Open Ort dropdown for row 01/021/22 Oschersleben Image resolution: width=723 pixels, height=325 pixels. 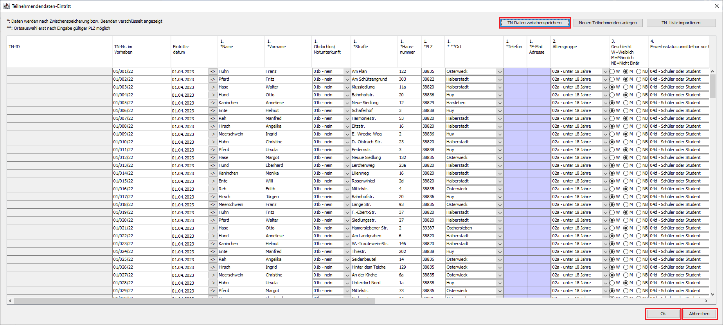500,228
